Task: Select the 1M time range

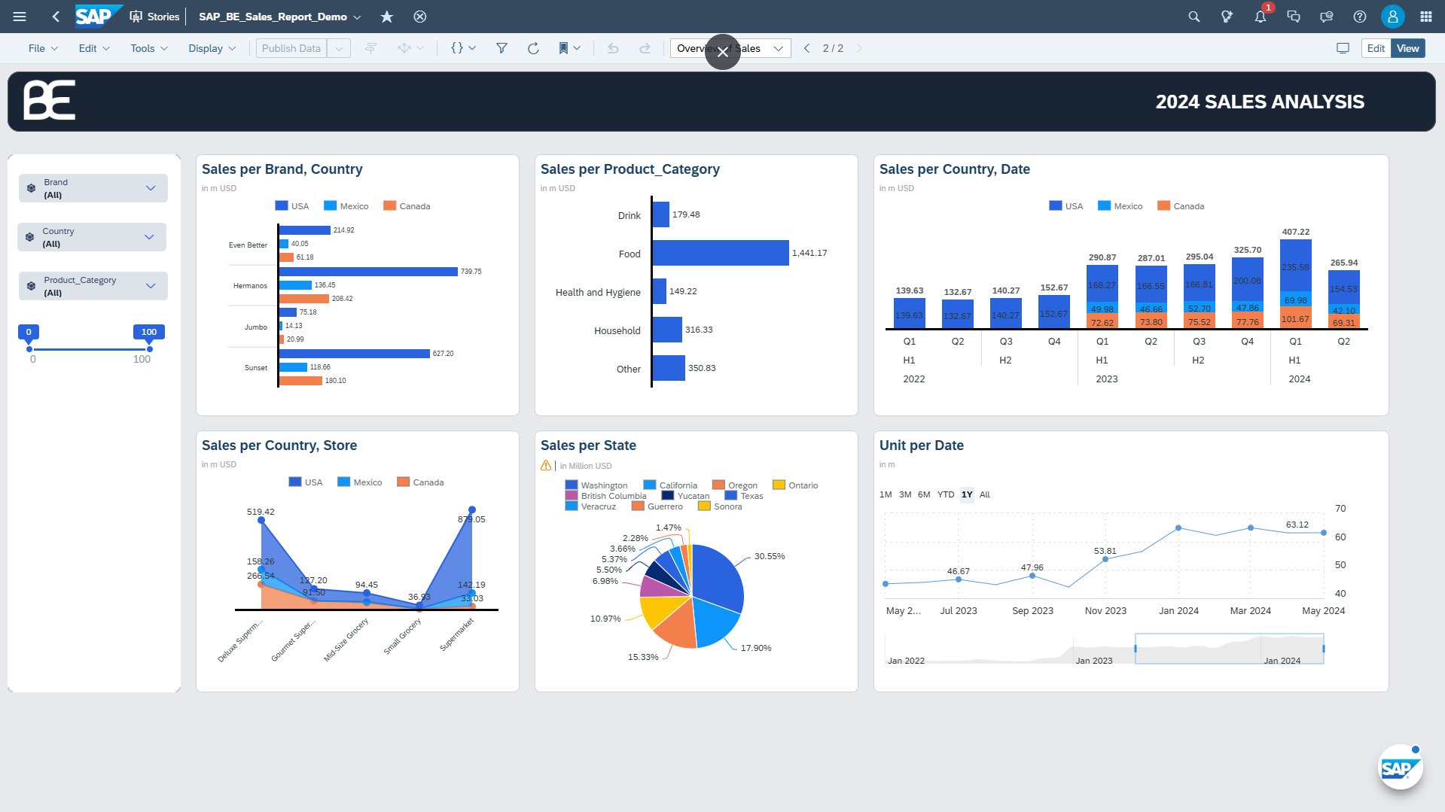Action: 886,494
